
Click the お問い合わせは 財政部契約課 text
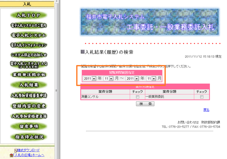(x=199, y=122)
